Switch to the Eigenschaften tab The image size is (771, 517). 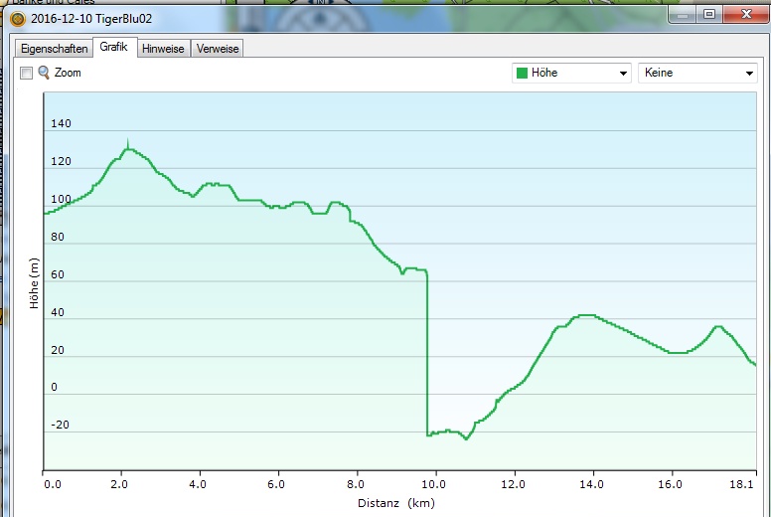(x=54, y=49)
